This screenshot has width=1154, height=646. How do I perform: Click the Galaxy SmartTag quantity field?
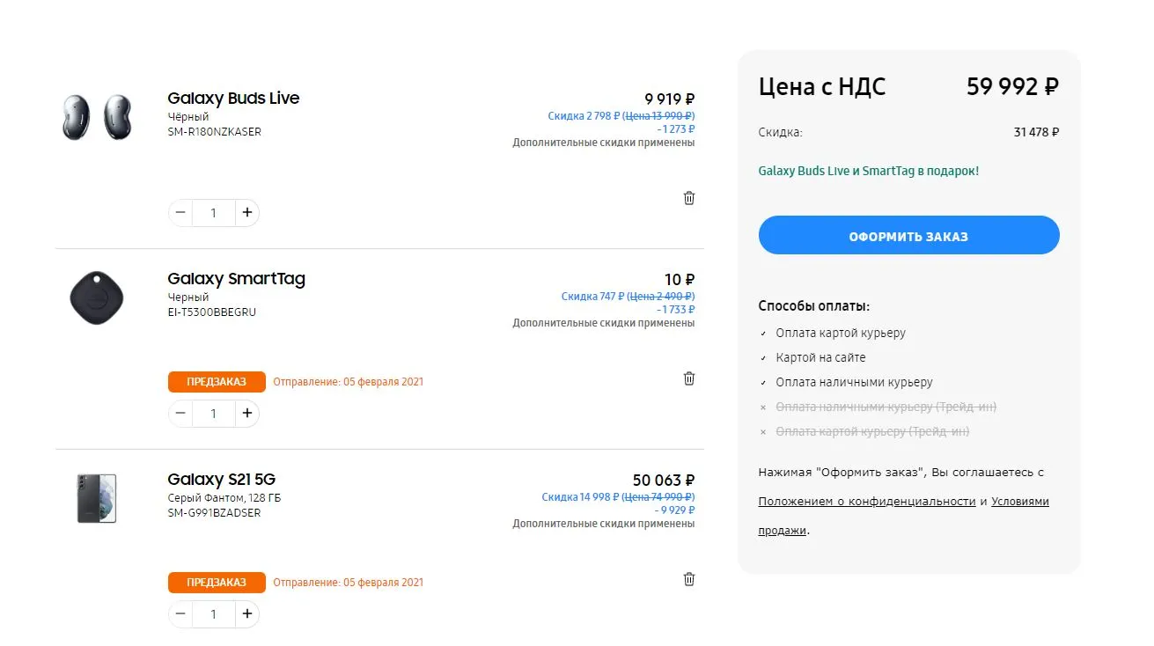point(213,414)
